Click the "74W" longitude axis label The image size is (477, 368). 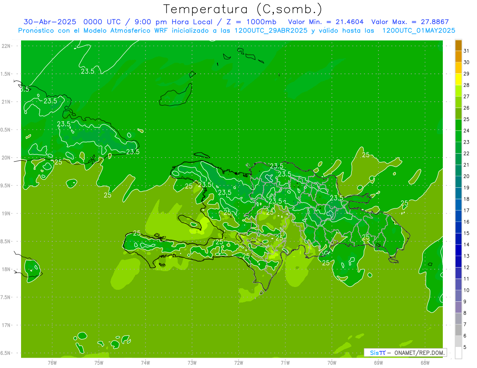145,363
